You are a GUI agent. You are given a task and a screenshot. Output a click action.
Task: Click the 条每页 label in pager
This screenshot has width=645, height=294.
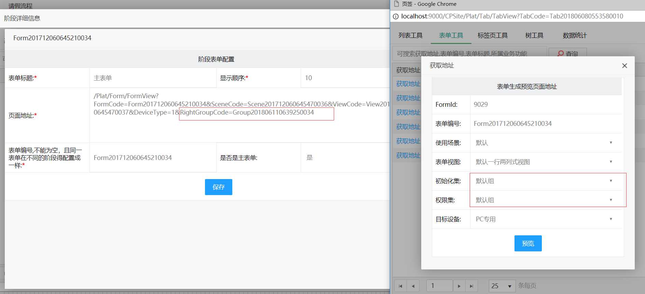pyautogui.click(x=527, y=286)
